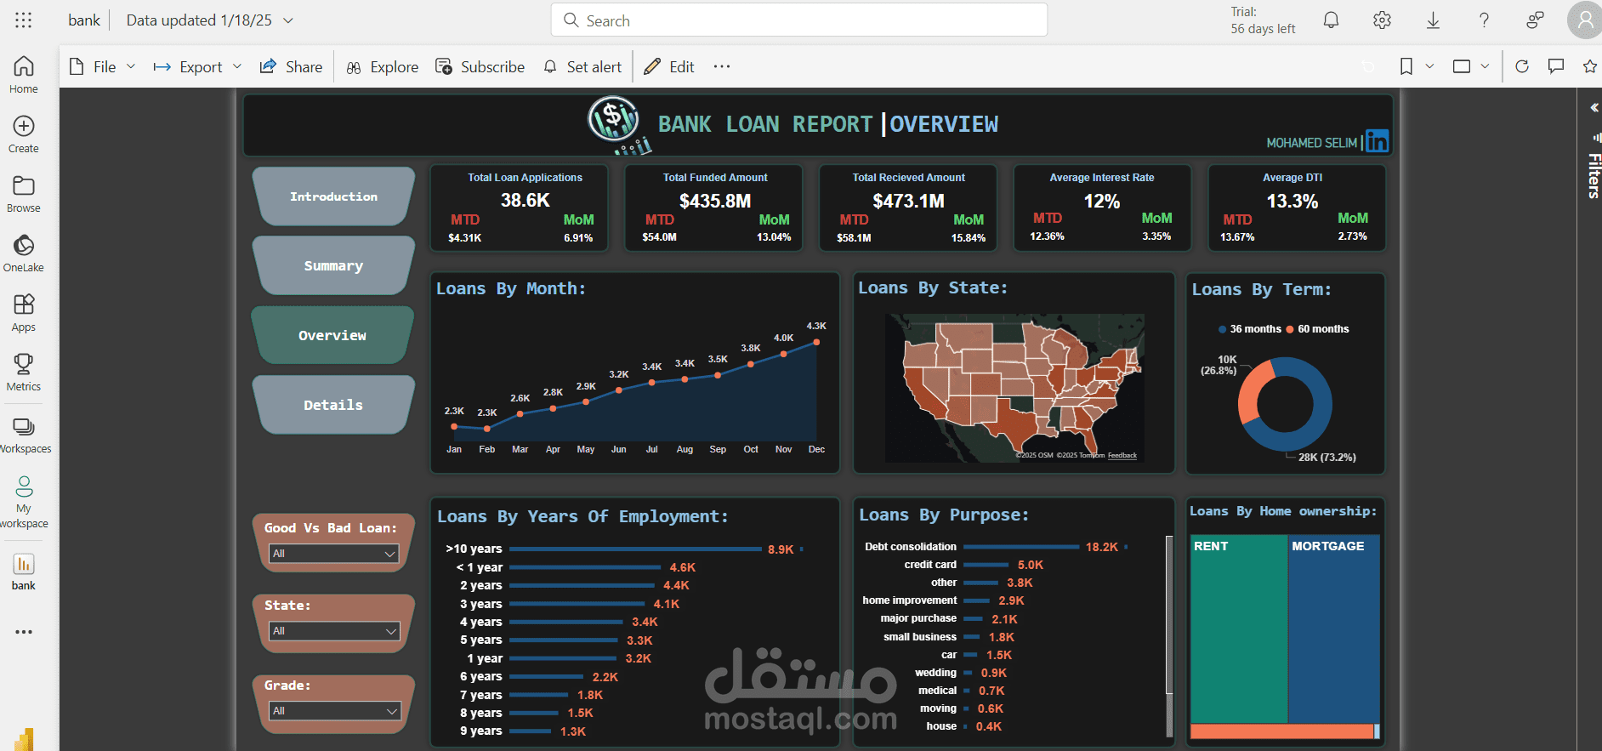Select the Overview page button
This screenshot has width=1602, height=751.
coord(332,336)
